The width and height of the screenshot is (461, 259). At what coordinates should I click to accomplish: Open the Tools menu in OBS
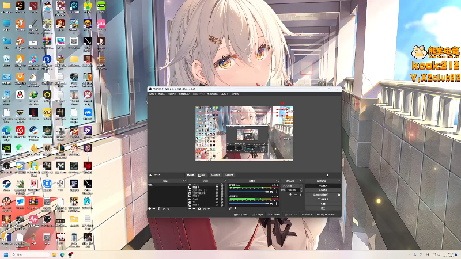[225, 94]
